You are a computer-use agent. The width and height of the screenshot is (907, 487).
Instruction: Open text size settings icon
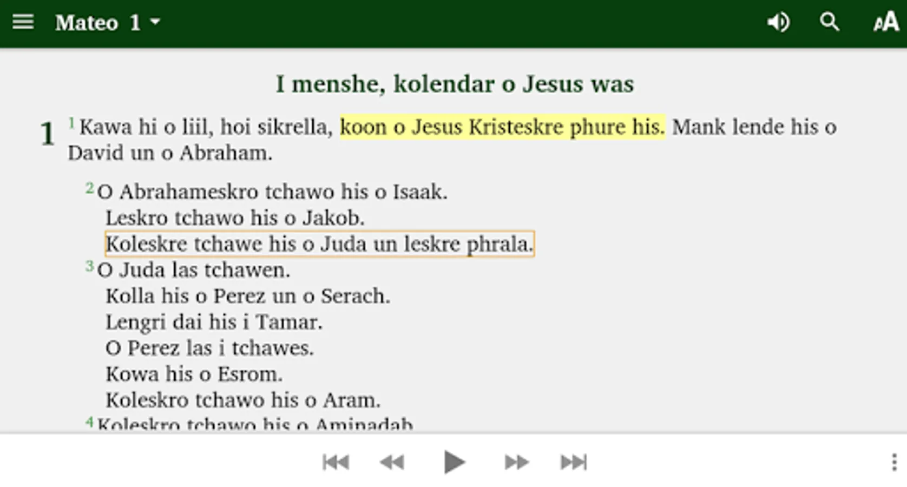tap(886, 22)
